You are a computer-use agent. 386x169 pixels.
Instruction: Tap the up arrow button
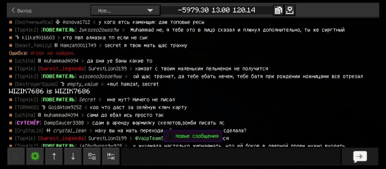[54, 156]
